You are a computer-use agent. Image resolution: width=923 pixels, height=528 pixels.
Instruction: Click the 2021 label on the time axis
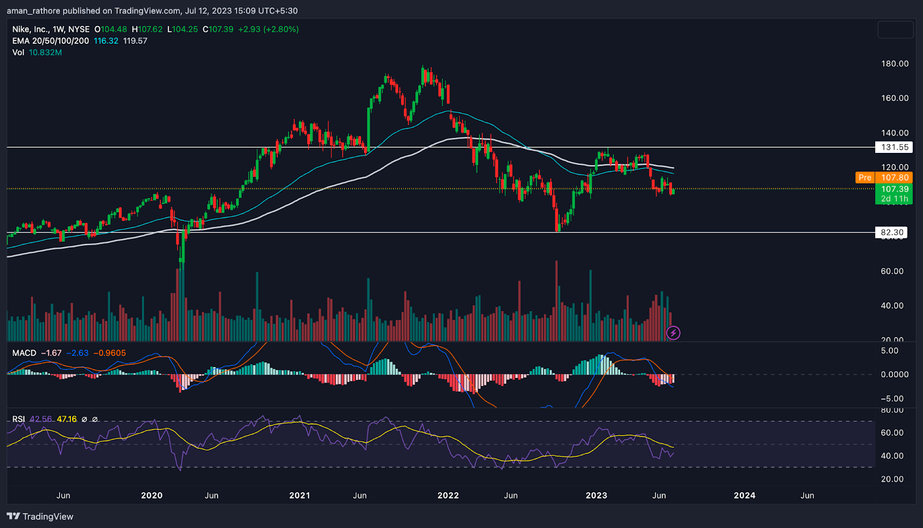tap(299, 496)
